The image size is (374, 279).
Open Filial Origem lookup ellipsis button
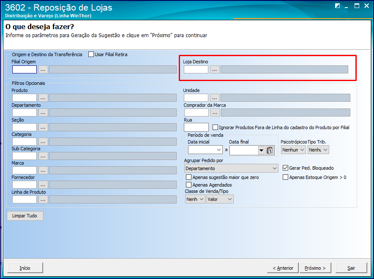[x=43, y=70]
